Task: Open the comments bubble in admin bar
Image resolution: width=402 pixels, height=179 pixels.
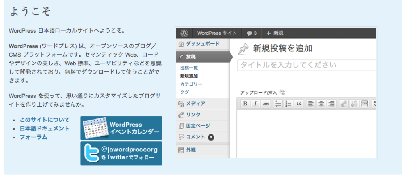Action: tap(252, 33)
